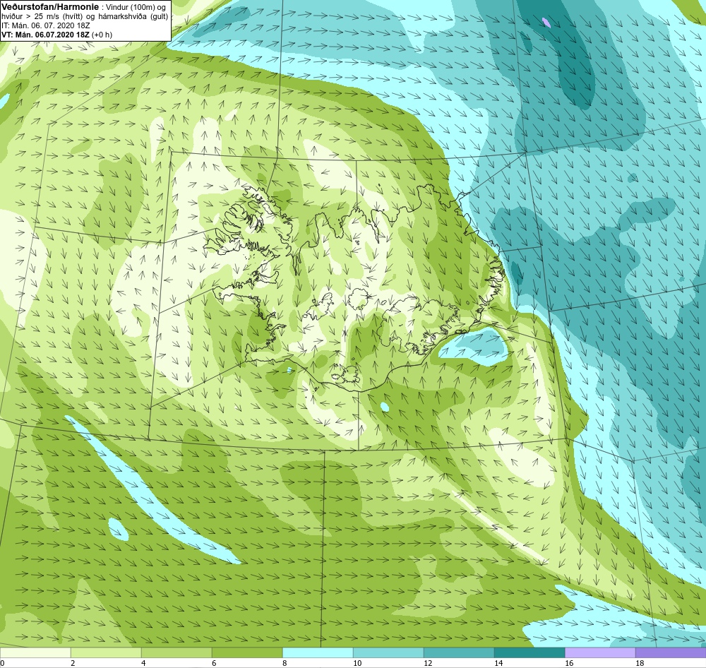This screenshot has height=668, width=706.
Task: Click the legend value label 2
Action: pos(73,663)
